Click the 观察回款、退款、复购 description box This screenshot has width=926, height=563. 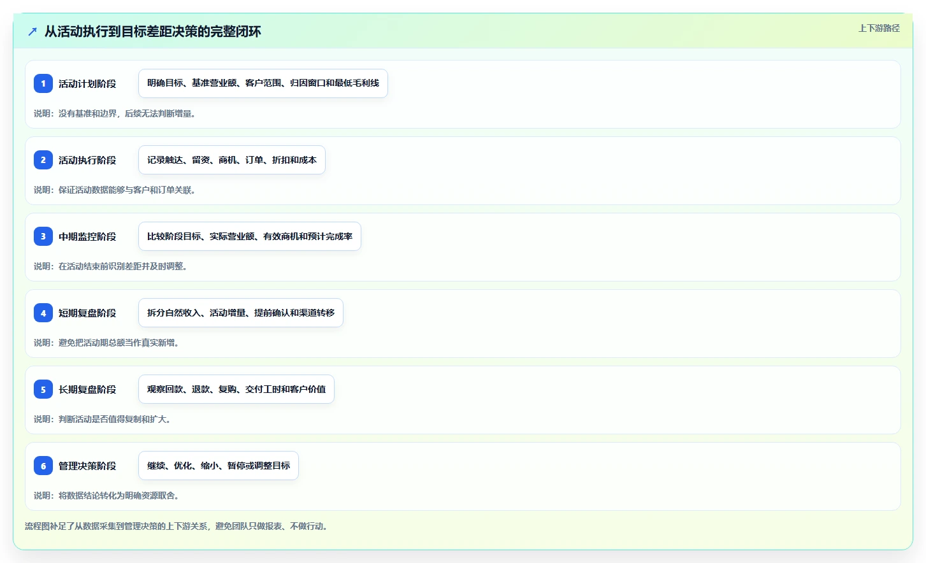point(236,389)
